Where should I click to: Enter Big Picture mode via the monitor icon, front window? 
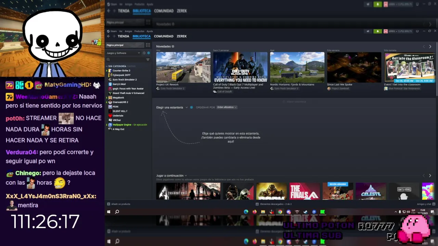417,31
